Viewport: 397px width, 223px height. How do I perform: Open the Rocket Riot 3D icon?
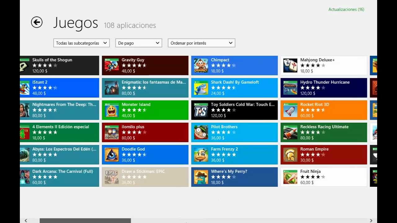pyautogui.click(x=290, y=110)
